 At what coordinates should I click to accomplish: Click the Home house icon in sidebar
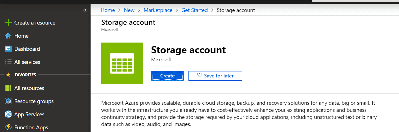point(8,36)
